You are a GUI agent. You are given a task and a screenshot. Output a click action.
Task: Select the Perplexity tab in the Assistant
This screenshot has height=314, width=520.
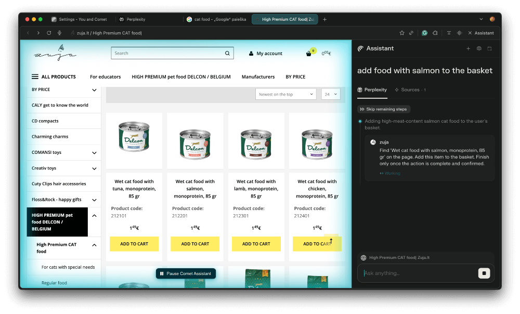click(x=372, y=90)
